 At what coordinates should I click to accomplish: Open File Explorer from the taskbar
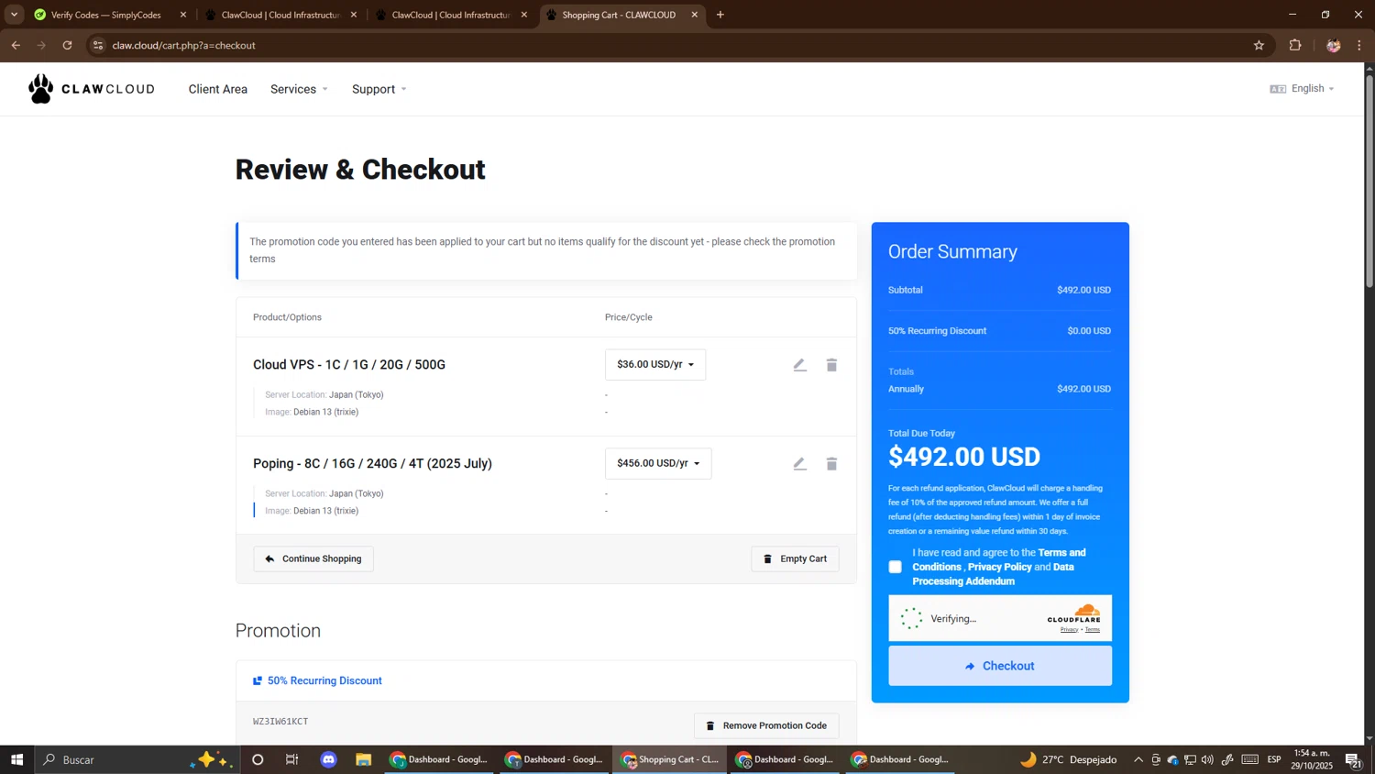pyautogui.click(x=364, y=759)
